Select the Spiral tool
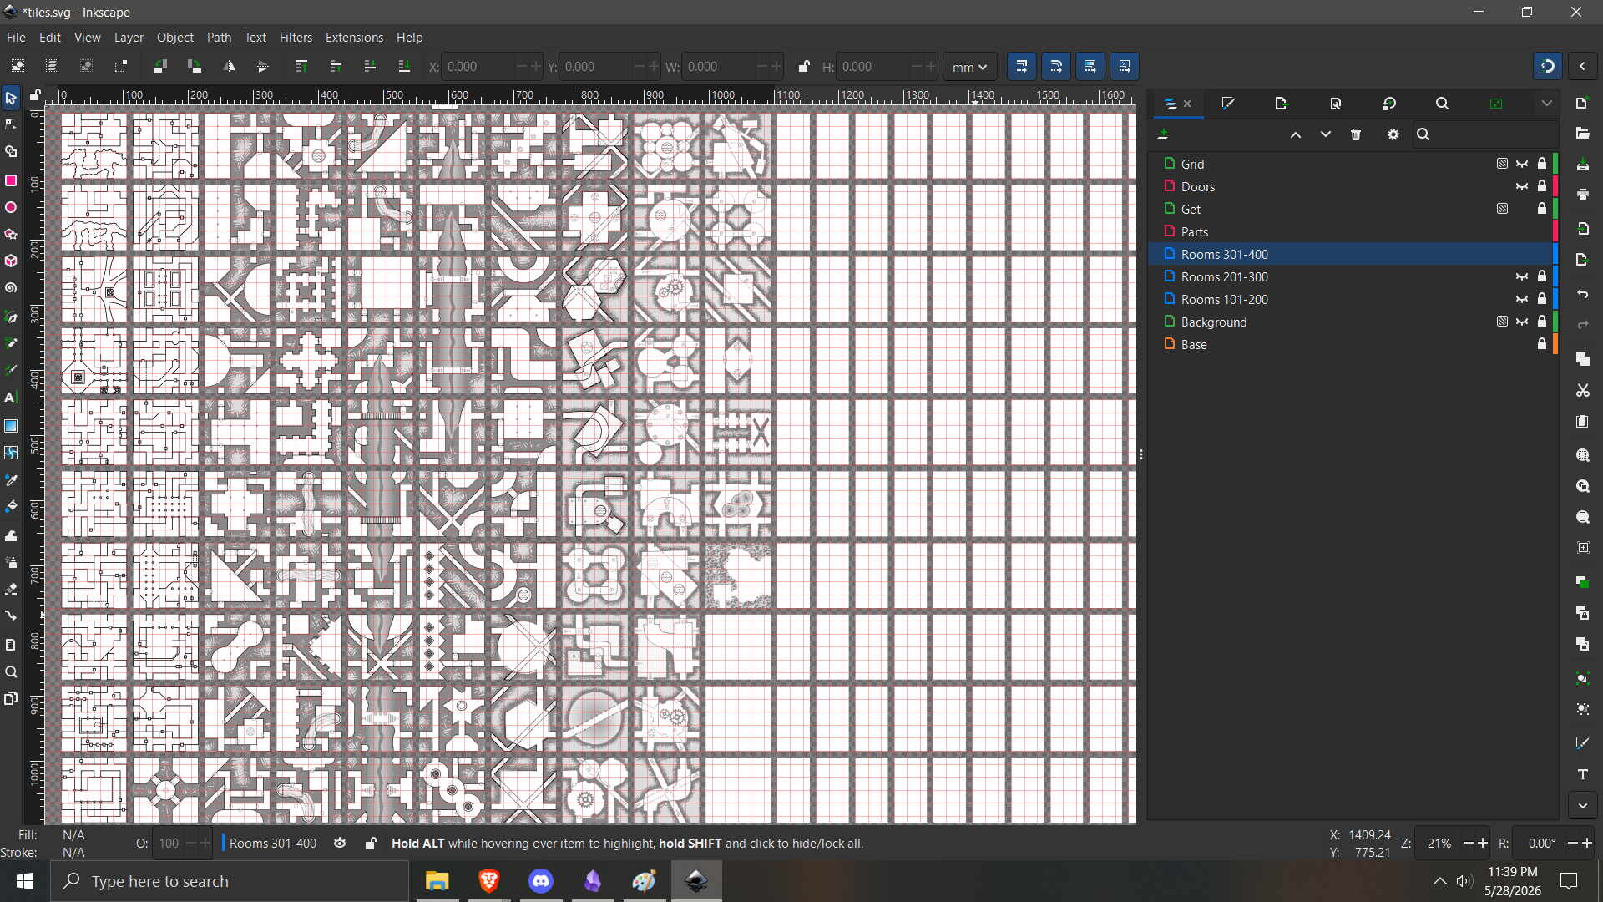The width and height of the screenshot is (1603, 902). click(11, 289)
